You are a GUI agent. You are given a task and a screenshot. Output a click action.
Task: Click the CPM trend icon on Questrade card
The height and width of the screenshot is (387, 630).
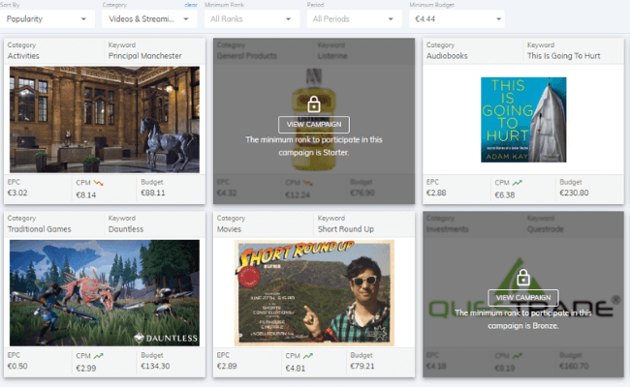click(x=518, y=356)
